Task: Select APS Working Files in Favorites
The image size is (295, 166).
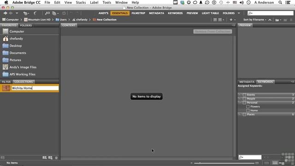Action: tap(29, 74)
